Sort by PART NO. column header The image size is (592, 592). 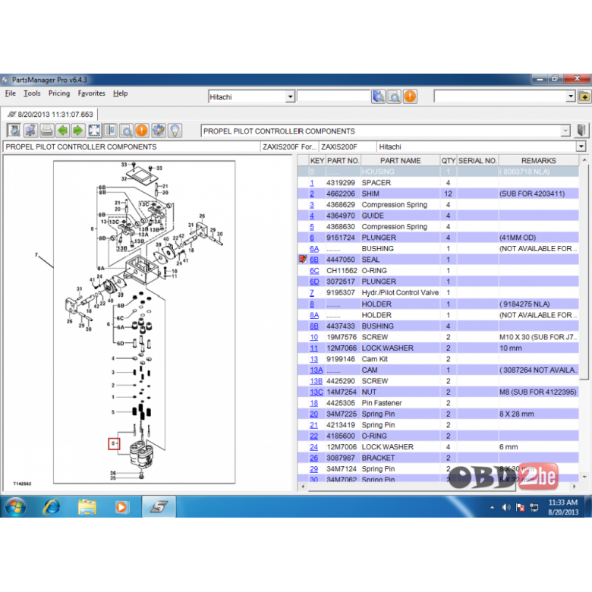coord(343,160)
